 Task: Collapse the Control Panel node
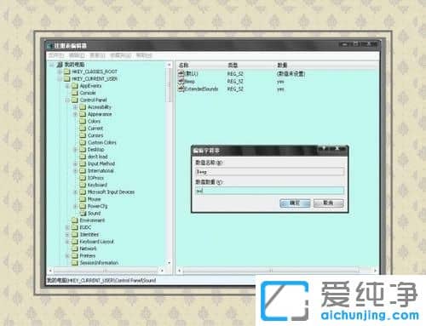[x=67, y=100]
